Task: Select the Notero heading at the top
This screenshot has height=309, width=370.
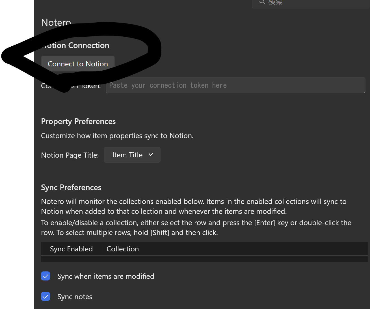Action: click(x=56, y=22)
